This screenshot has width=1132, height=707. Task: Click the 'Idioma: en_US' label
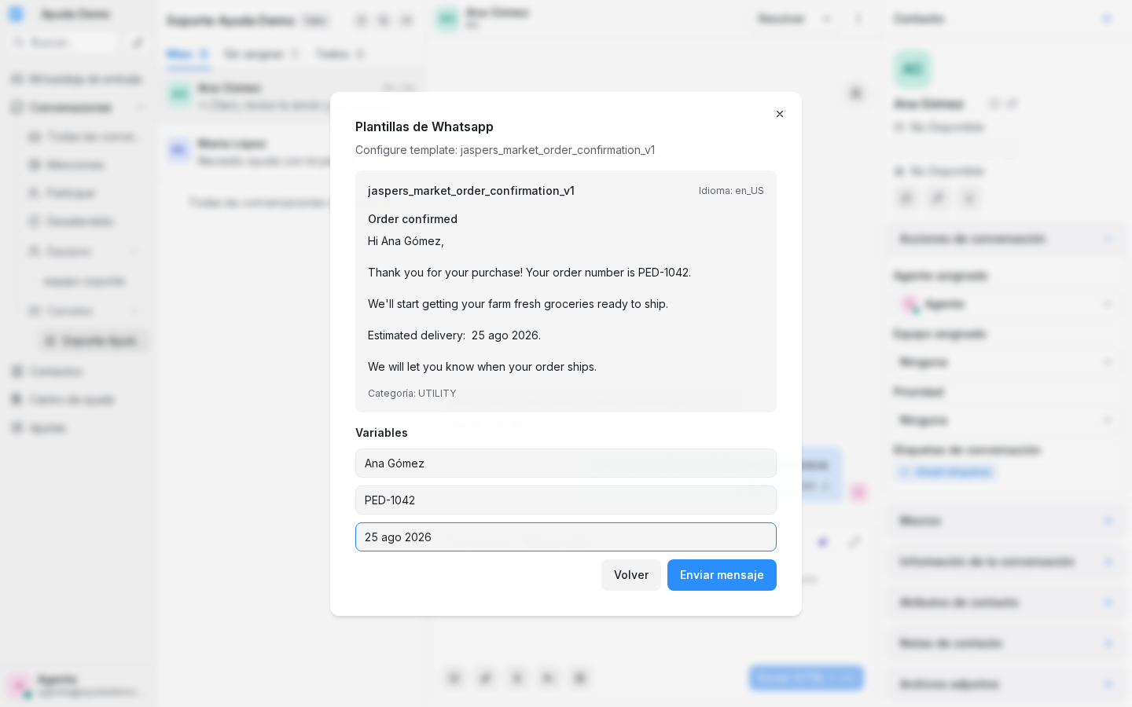coord(731,191)
